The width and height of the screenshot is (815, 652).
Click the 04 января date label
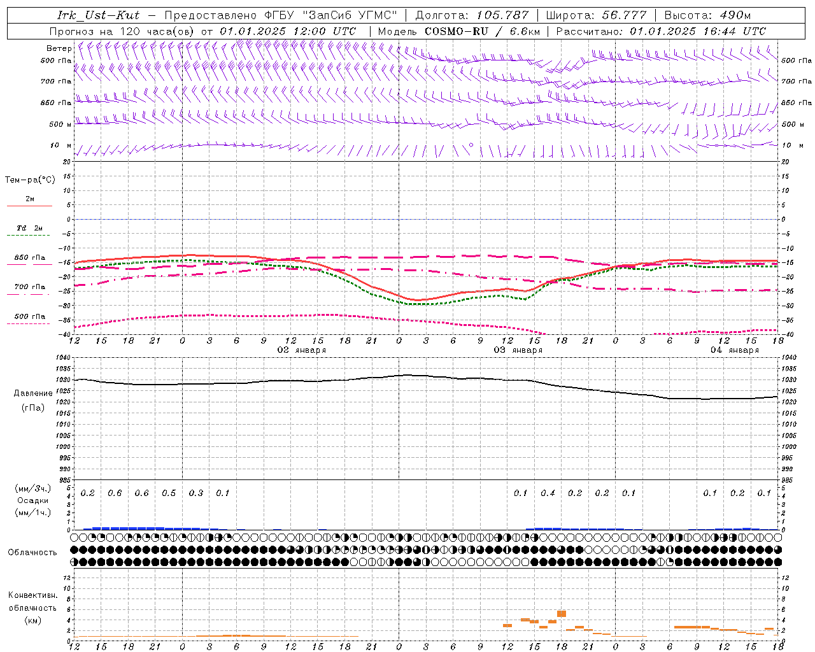pyautogui.click(x=734, y=350)
